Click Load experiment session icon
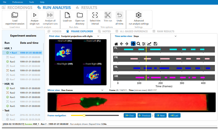This screenshot has height=129, width=218. pyautogui.click(x=15, y=15)
